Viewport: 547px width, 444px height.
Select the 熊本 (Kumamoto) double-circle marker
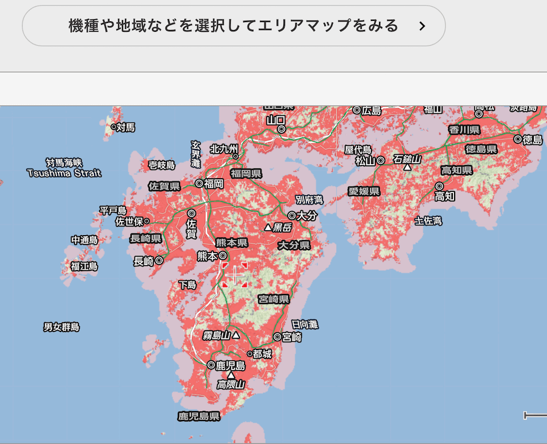click(222, 256)
